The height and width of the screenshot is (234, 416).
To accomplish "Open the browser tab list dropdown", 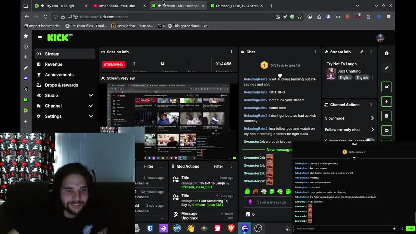I will tap(357, 6).
